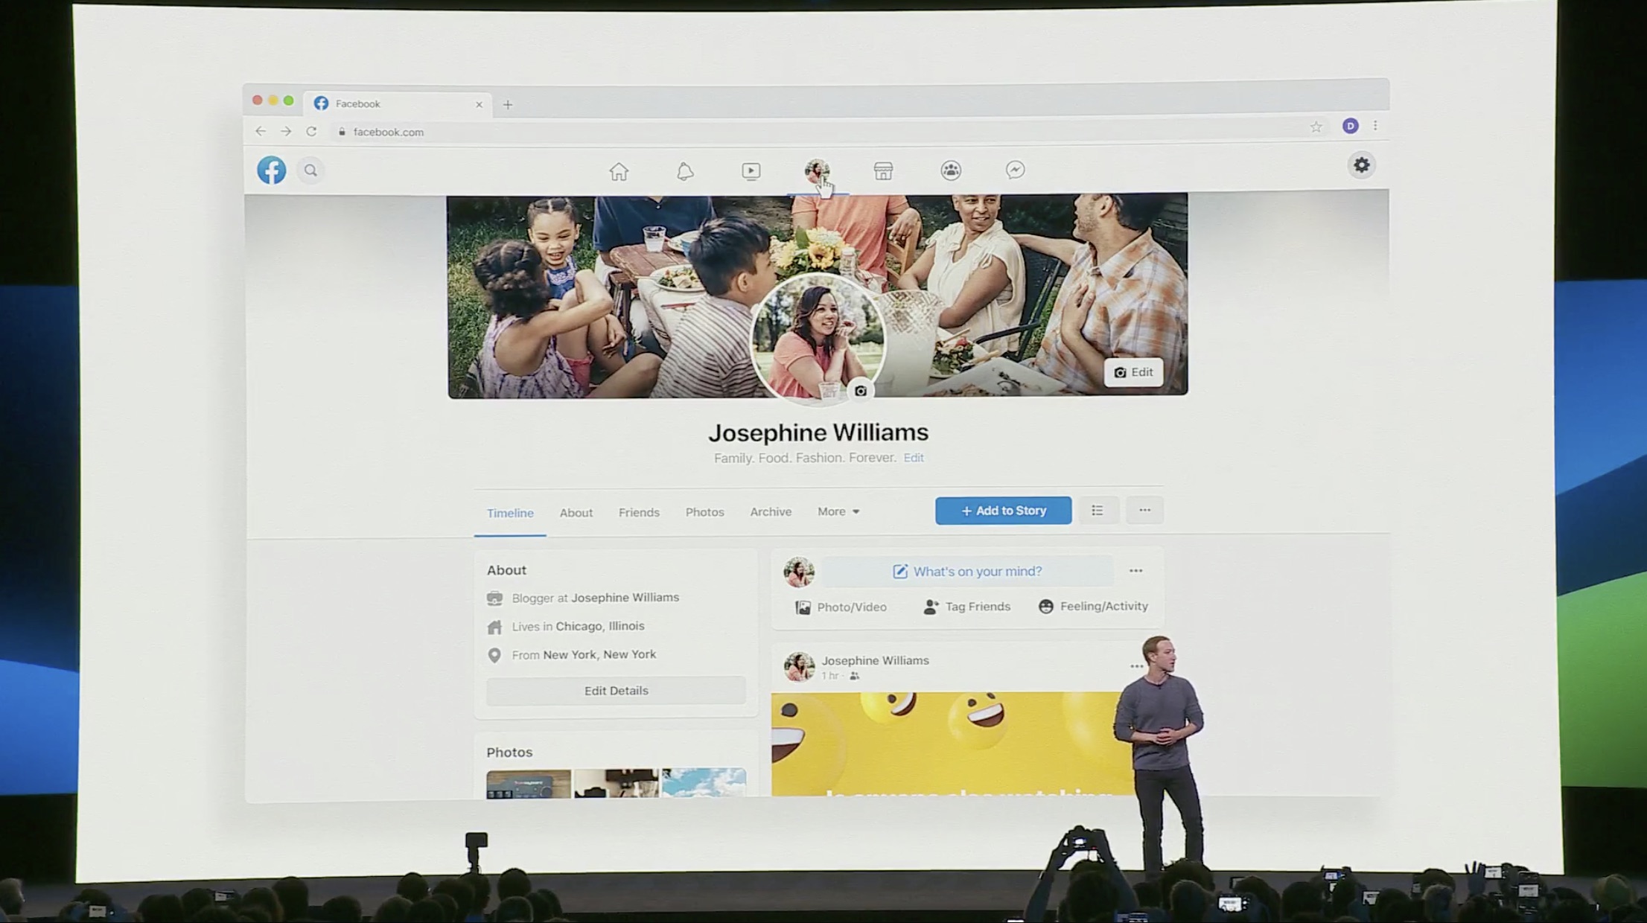The height and width of the screenshot is (923, 1647).
Task: Open the Groups icon in the navigation bar
Action: 950,170
